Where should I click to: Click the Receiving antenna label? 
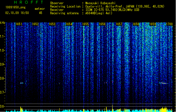(64, 13)
